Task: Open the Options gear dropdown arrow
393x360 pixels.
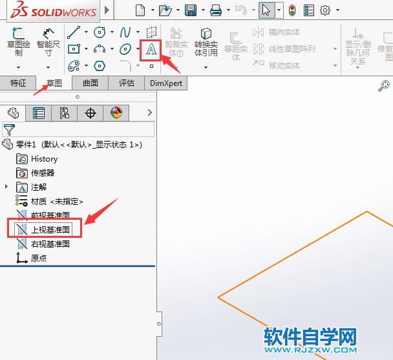Action: 337,10
